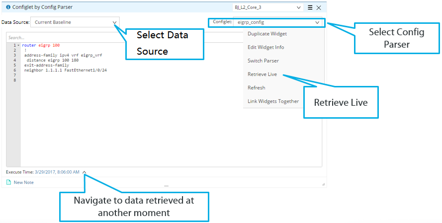Screen dimensions: 442x223
Task: Click Refresh in the widget menu
Action: [256, 87]
